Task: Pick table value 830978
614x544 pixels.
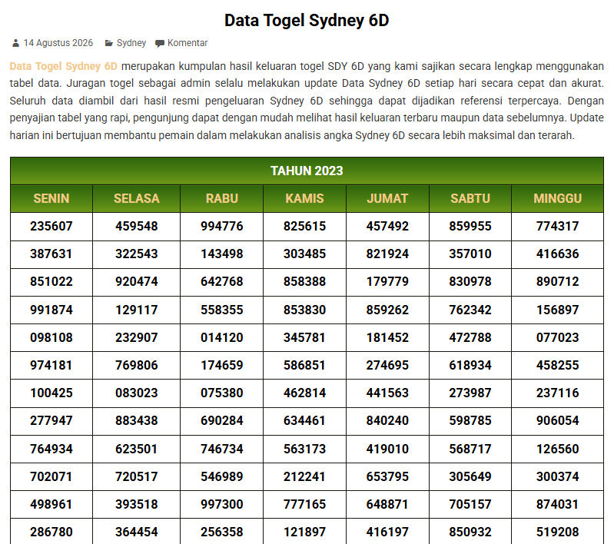Action: click(470, 282)
